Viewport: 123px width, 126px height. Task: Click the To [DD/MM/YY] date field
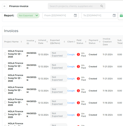click(99, 15)
